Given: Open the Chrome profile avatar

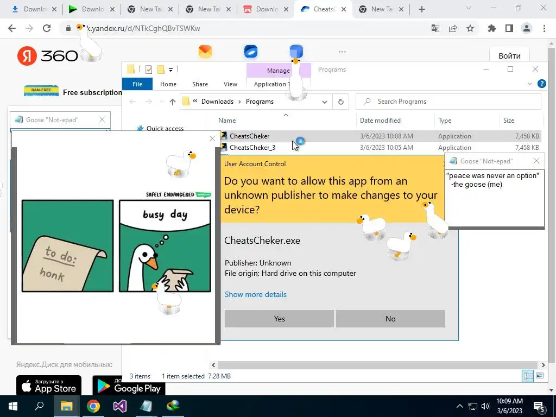Looking at the screenshot, I should [527, 28].
